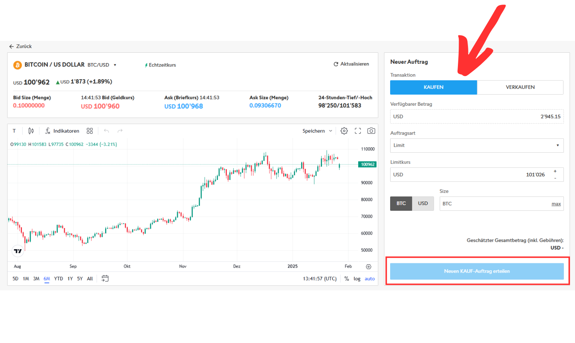575x343 pixels.
Task: Open the candlestick chart type selector
Action: (x=31, y=131)
